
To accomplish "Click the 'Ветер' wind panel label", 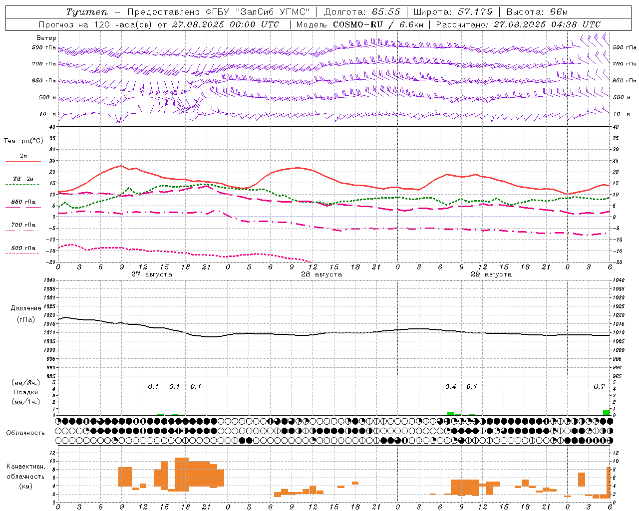I will click(x=46, y=38).
